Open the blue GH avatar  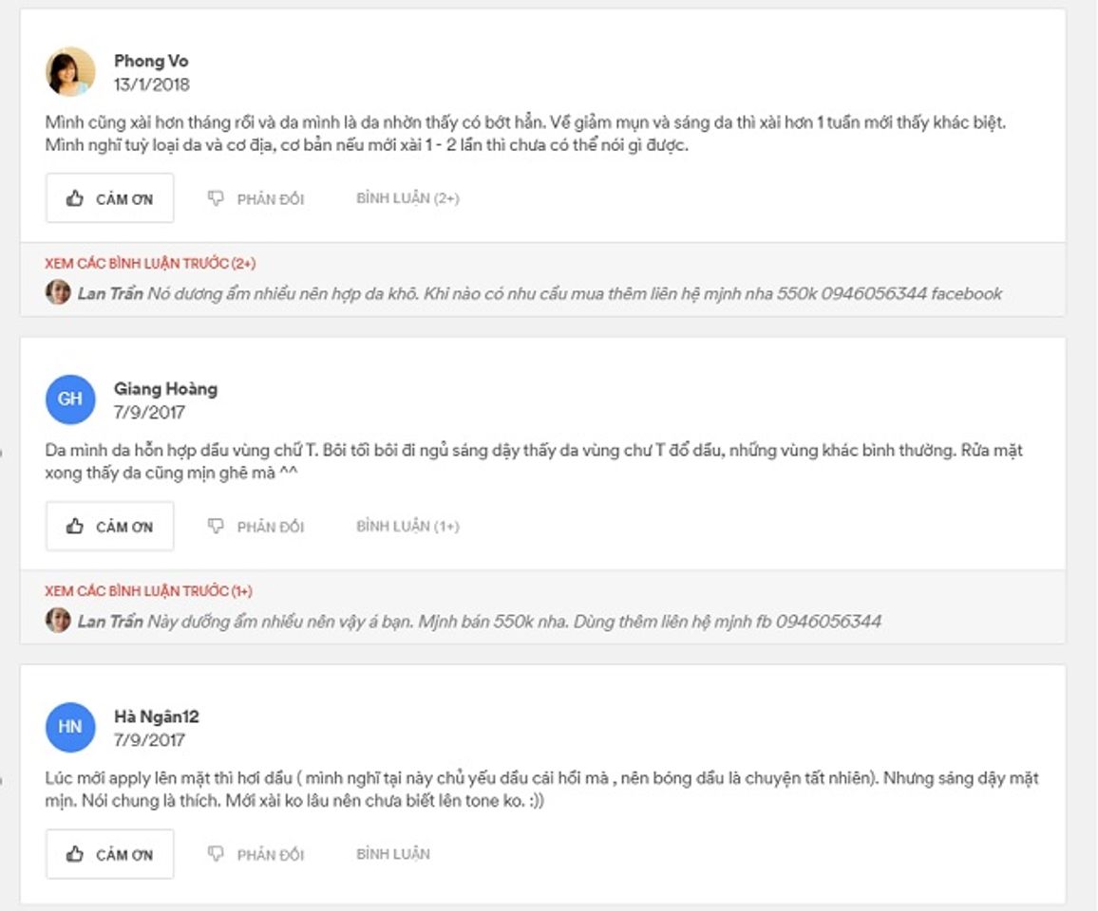point(70,399)
